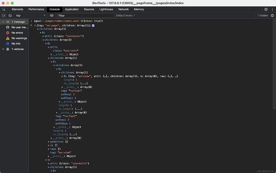Clear the console with the ban icon

[x=10, y=16]
